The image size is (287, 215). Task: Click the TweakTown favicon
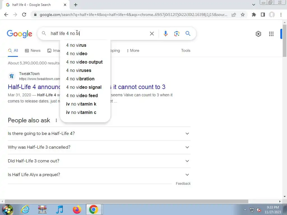pos(12,76)
